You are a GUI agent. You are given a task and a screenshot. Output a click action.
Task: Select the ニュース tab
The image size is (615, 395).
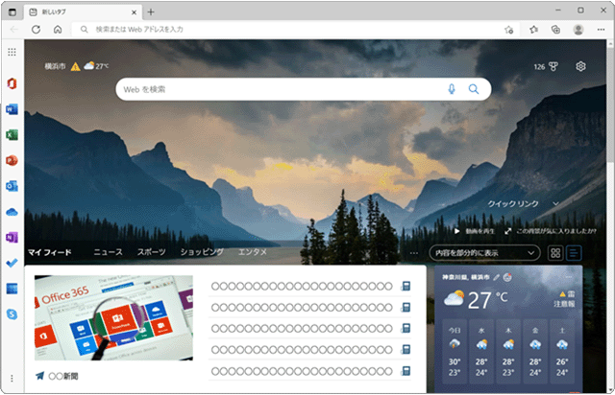tap(108, 252)
